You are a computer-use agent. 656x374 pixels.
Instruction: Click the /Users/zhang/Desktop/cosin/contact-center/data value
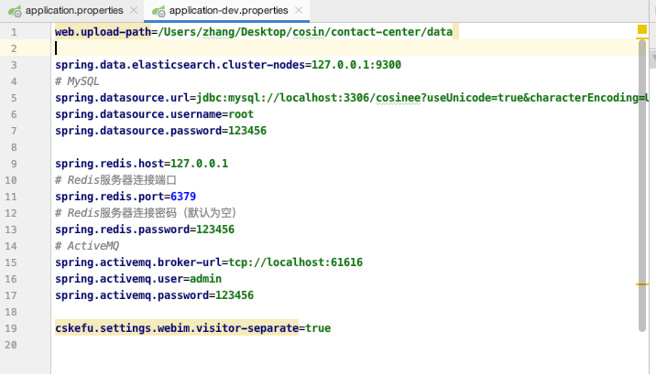pos(305,32)
